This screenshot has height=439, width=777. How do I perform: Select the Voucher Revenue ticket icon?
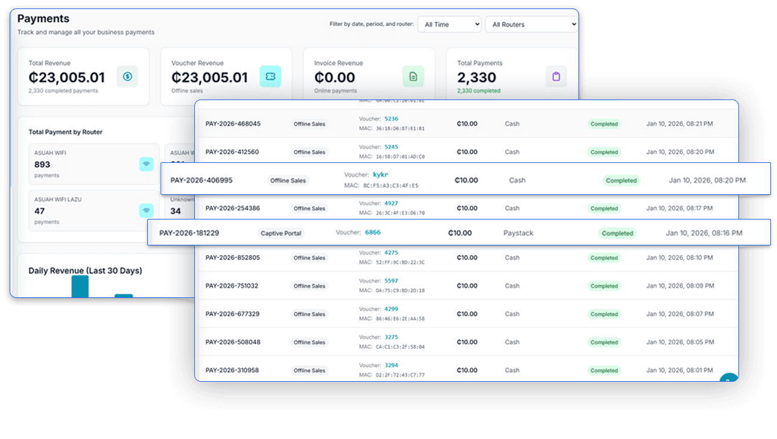(270, 77)
